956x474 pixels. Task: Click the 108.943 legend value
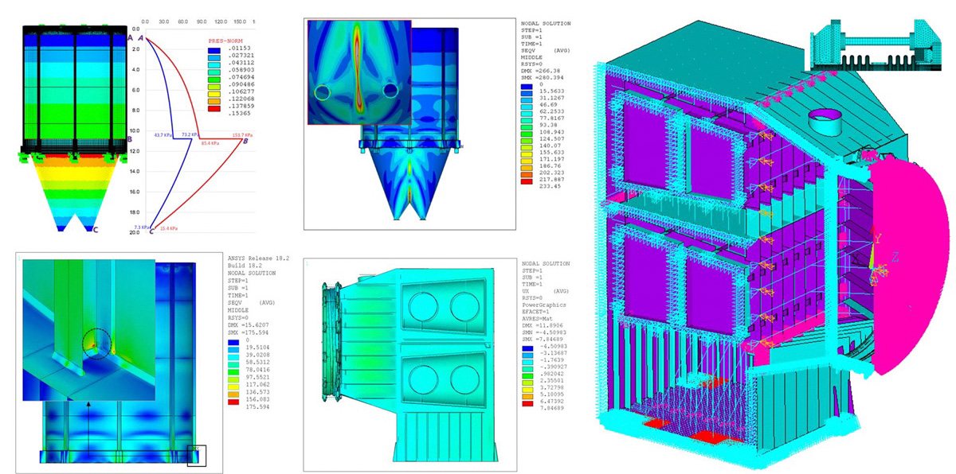pyautogui.click(x=551, y=132)
